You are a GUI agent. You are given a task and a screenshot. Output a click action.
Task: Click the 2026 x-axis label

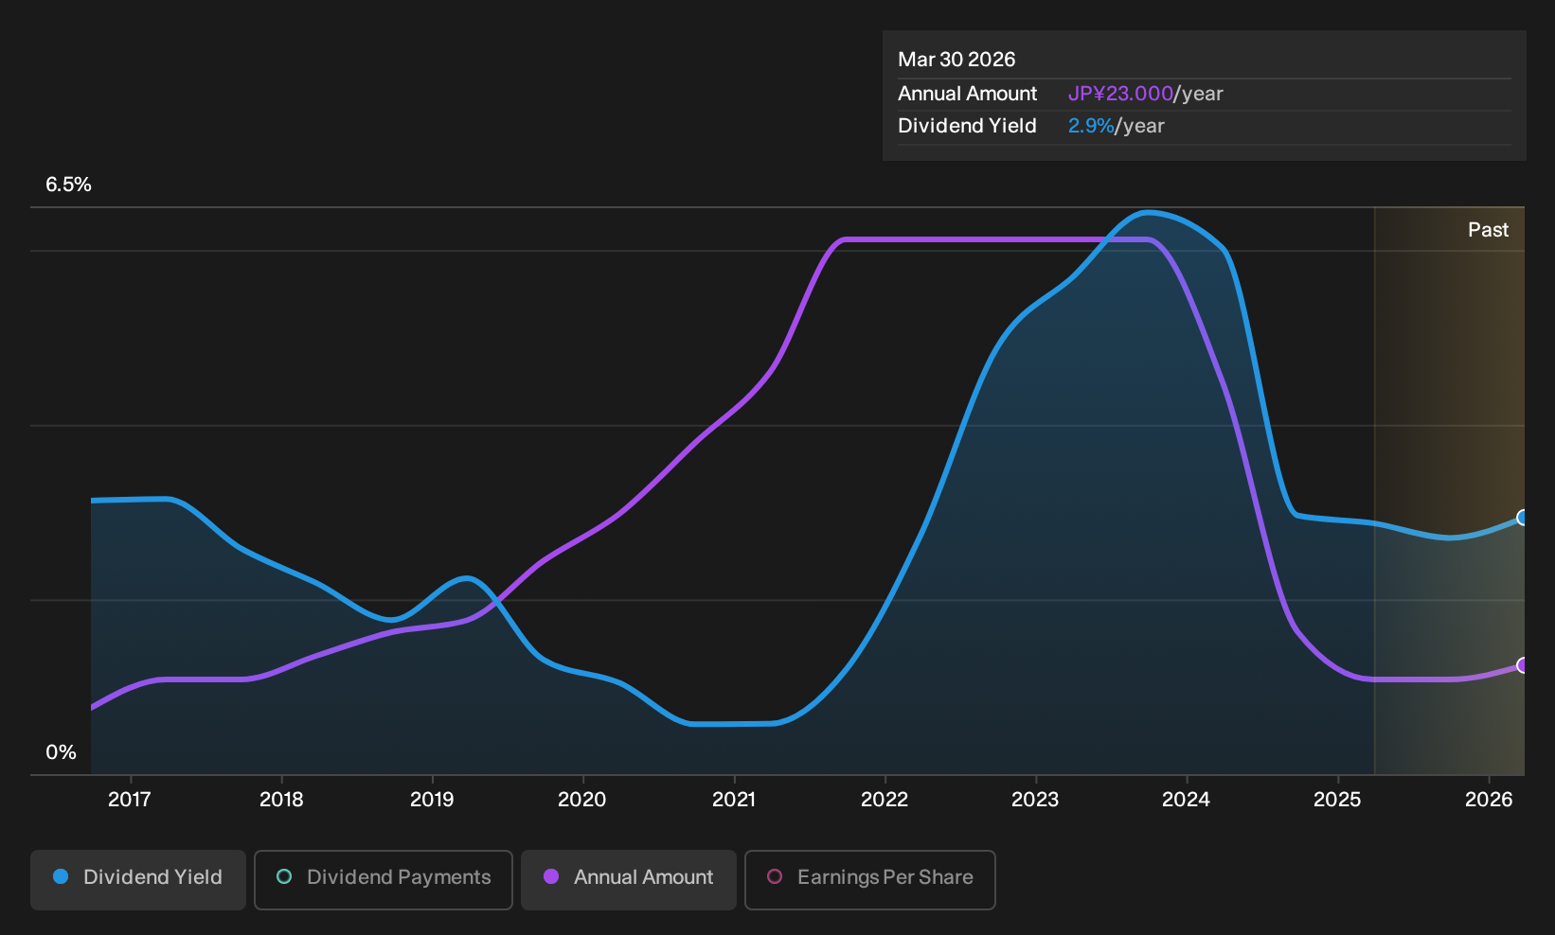click(1489, 800)
